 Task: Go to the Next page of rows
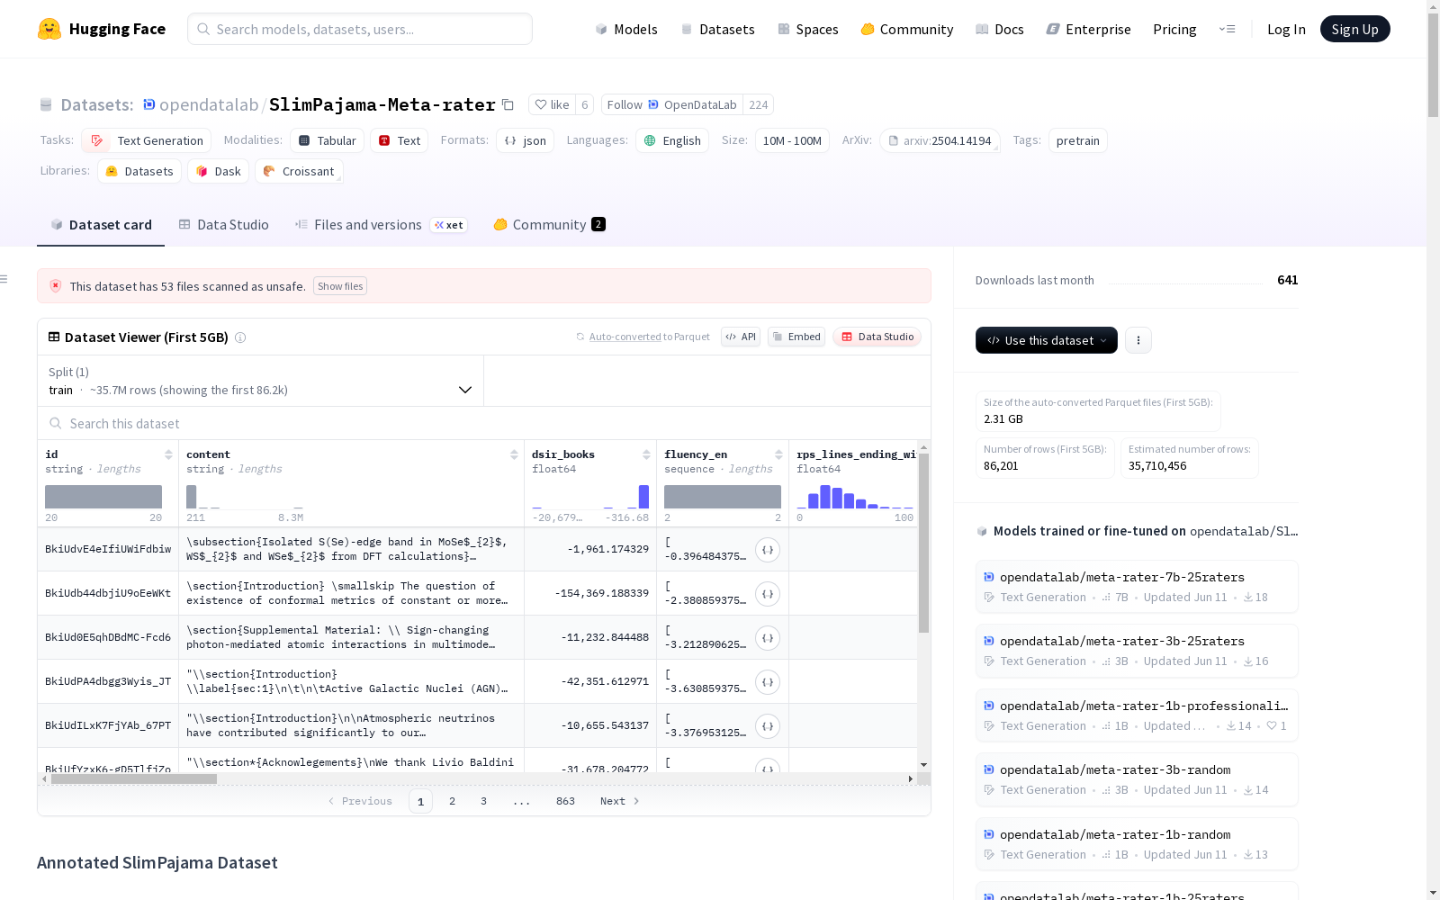(620, 801)
